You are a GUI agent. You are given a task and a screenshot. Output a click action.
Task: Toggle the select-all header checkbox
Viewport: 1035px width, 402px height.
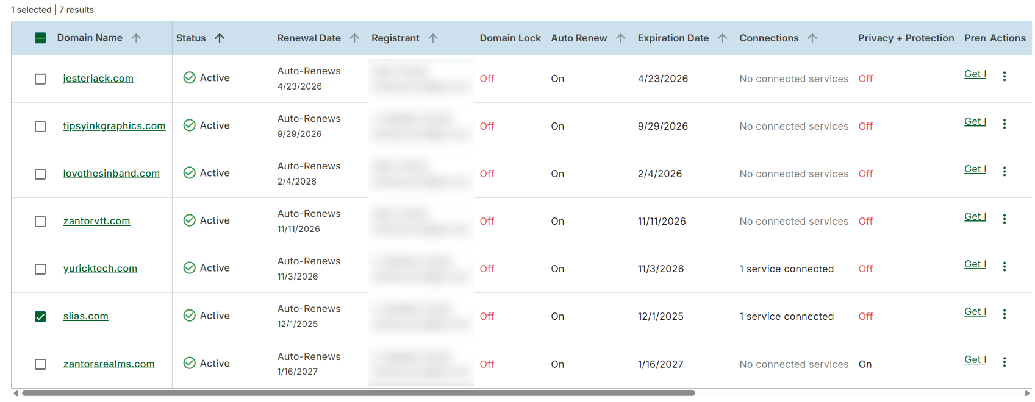40,38
